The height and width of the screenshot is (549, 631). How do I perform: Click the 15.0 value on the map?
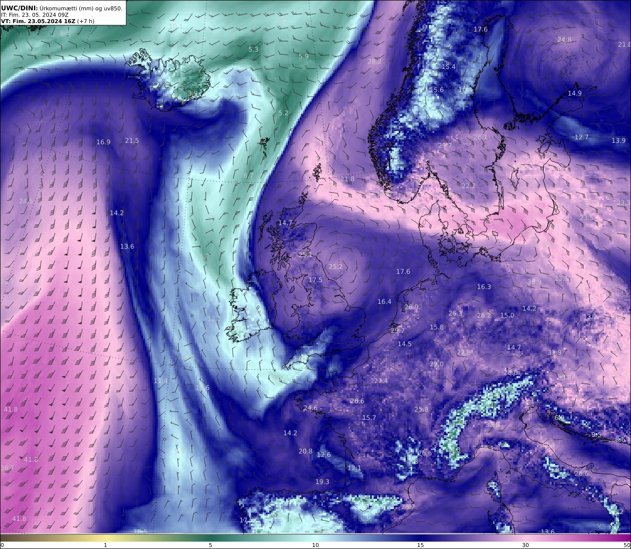(x=507, y=315)
